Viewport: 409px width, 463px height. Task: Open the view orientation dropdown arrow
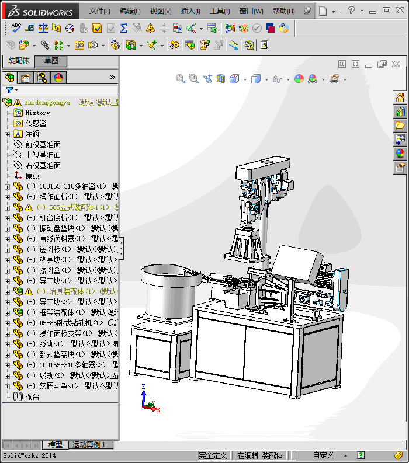tap(245, 79)
